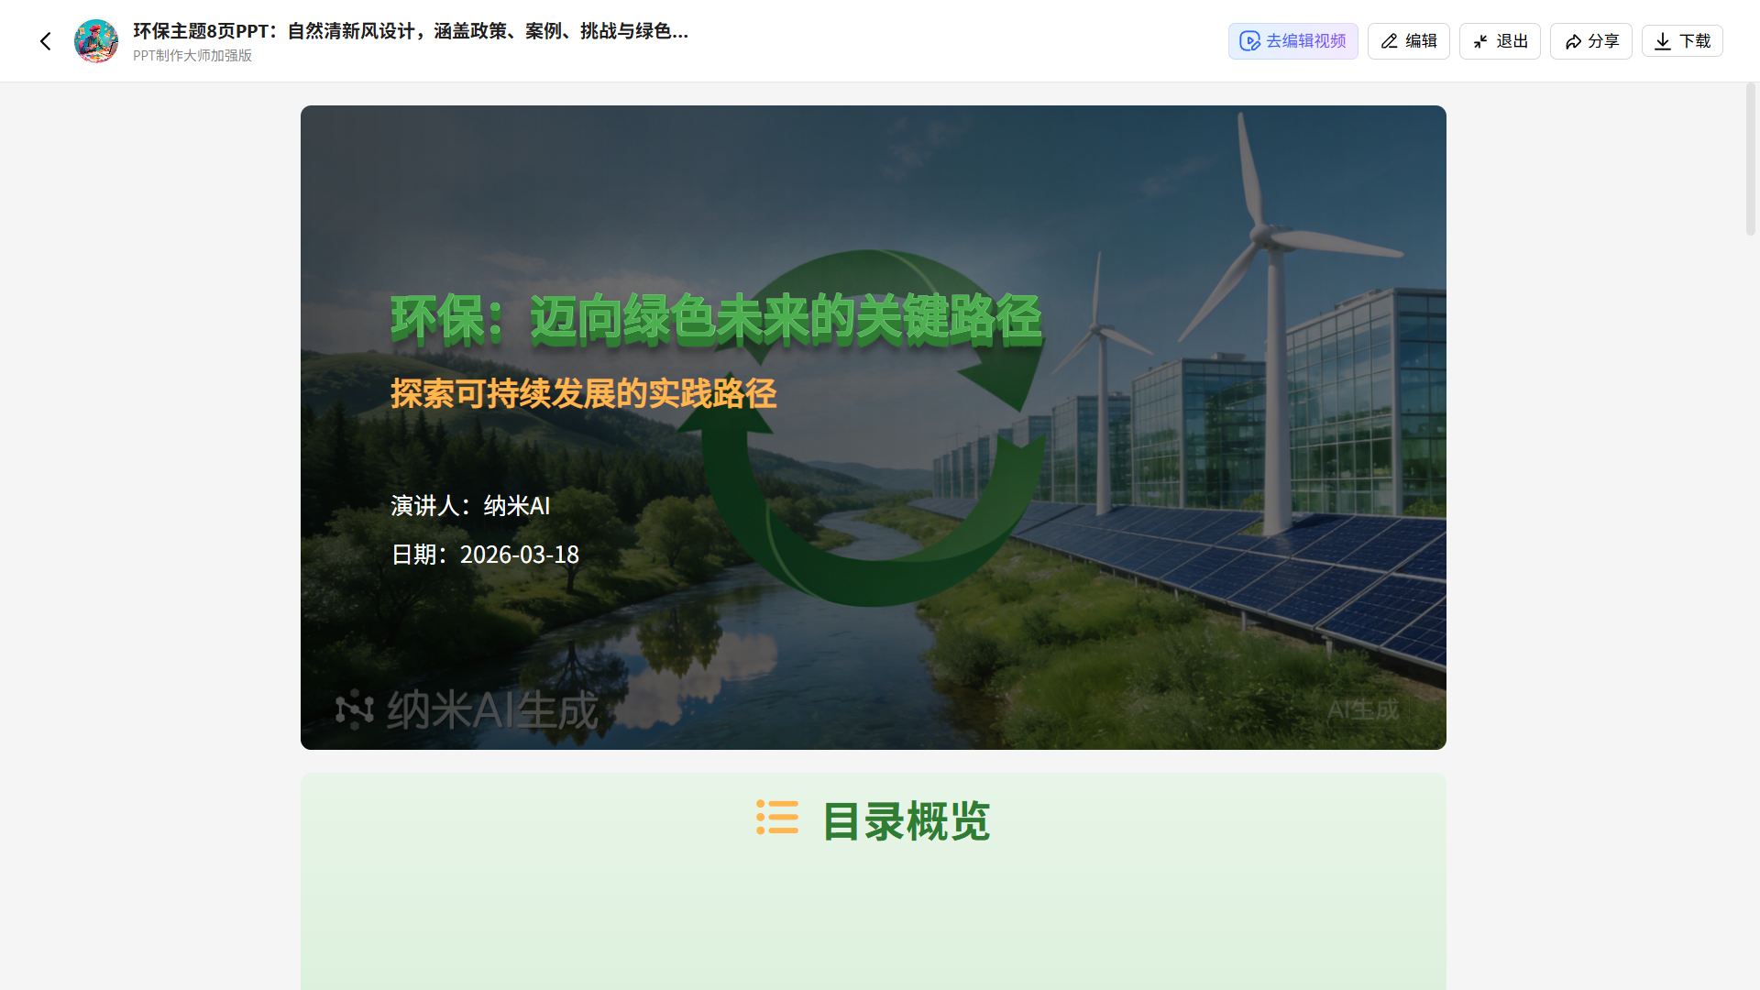Click the back arrow icon
The image size is (1760, 990).
(x=46, y=41)
